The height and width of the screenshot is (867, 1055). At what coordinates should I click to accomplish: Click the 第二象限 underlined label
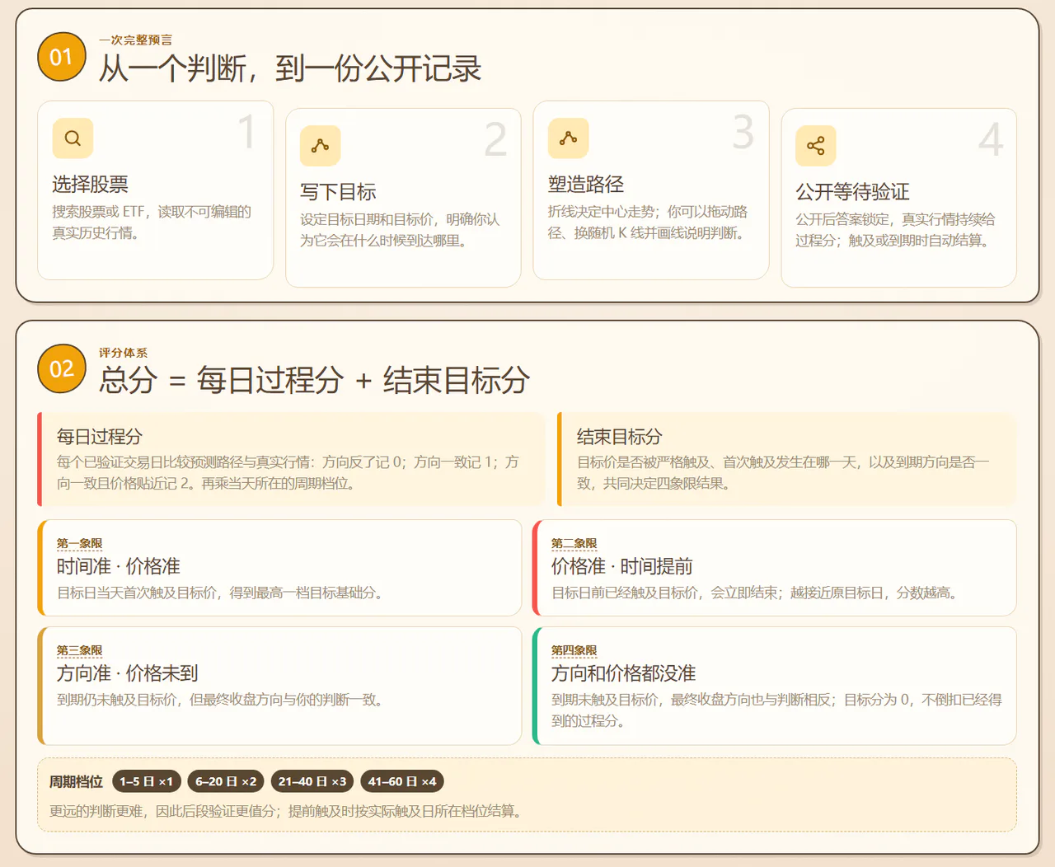point(574,543)
